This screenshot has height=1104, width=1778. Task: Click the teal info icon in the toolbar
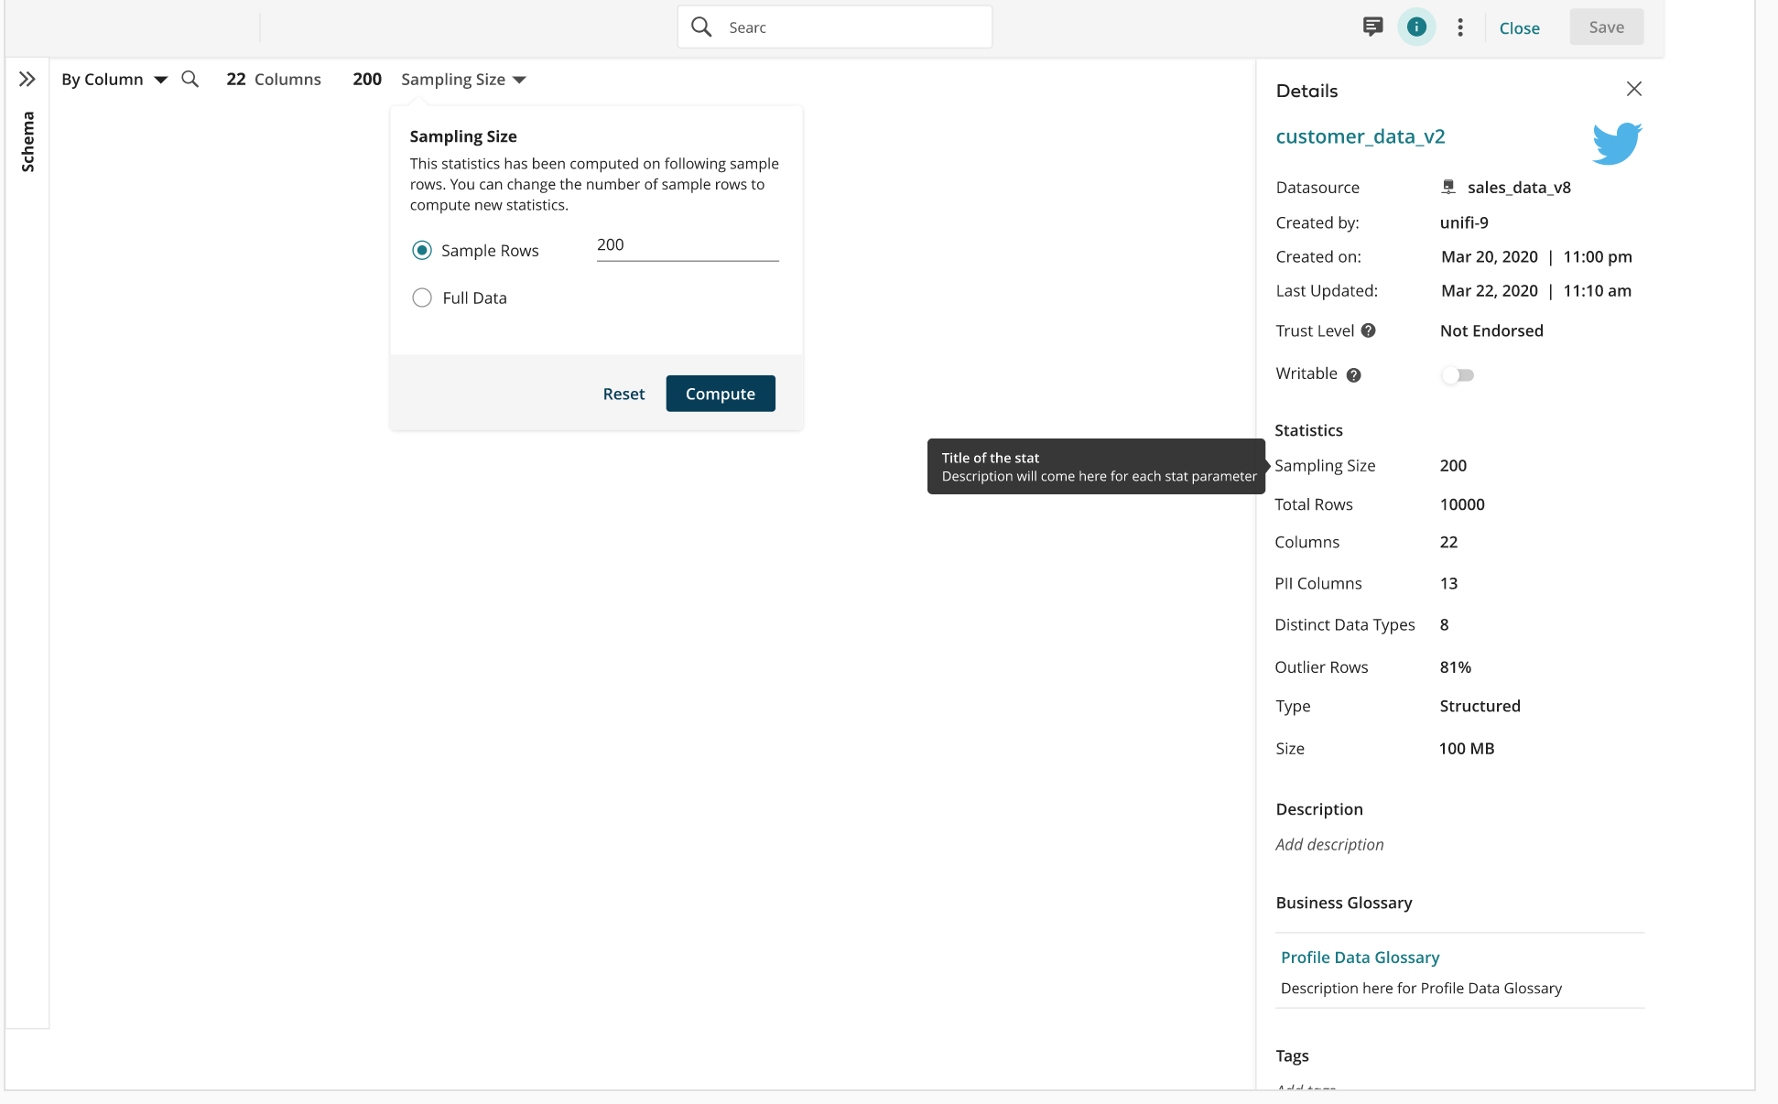[1416, 27]
